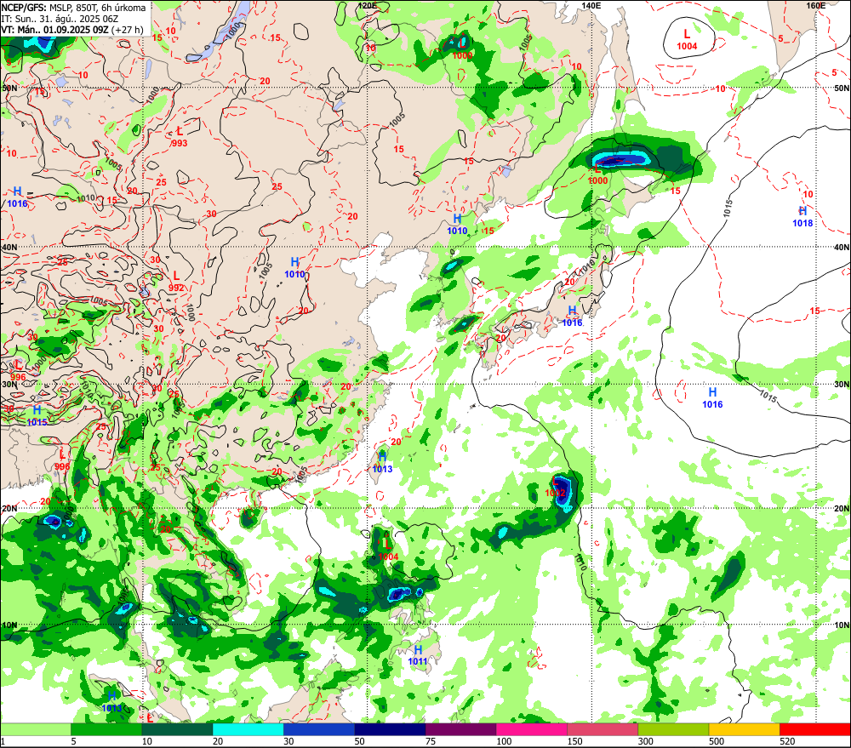Click the H 1010 high over central China
The image size is (851, 748).
(x=294, y=267)
